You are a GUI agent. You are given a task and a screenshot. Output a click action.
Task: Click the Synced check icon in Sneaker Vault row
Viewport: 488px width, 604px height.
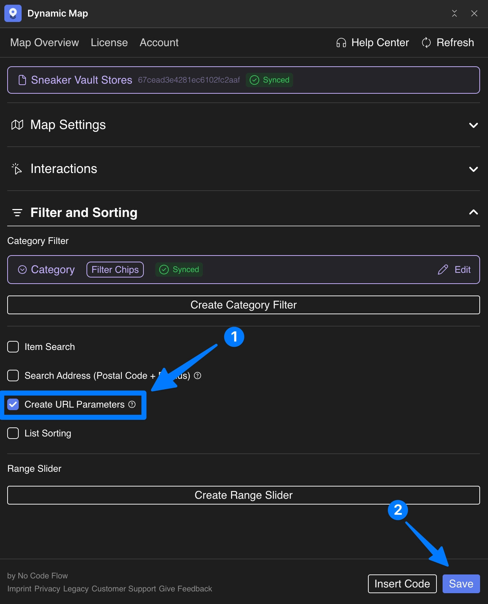click(x=254, y=80)
